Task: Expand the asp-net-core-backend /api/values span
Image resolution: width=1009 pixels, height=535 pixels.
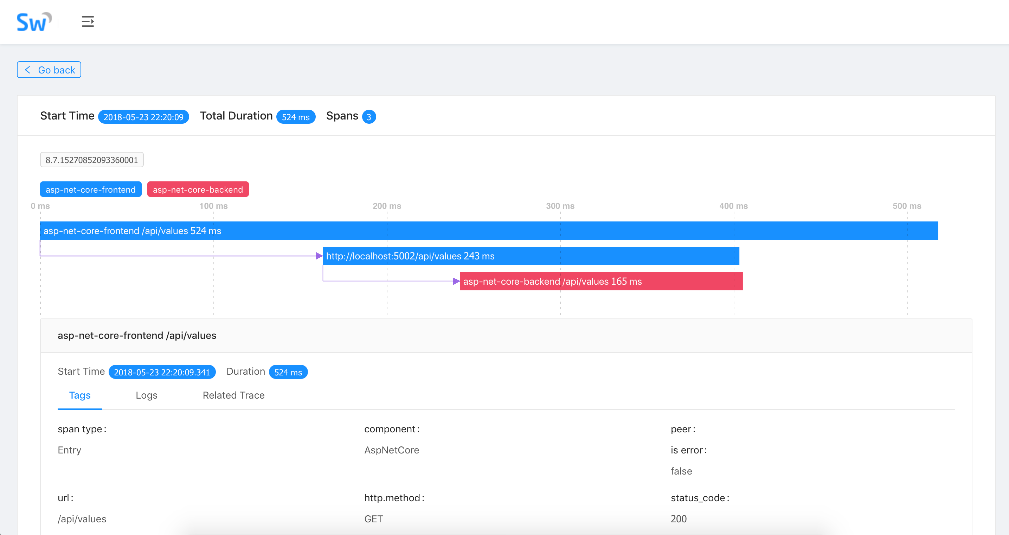Action: pyautogui.click(x=599, y=281)
